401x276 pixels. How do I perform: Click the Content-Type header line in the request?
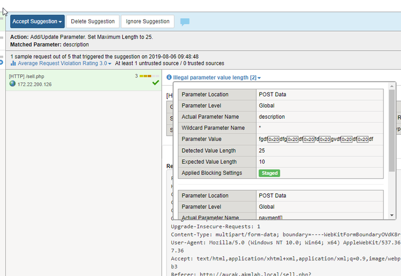(285, 235)
